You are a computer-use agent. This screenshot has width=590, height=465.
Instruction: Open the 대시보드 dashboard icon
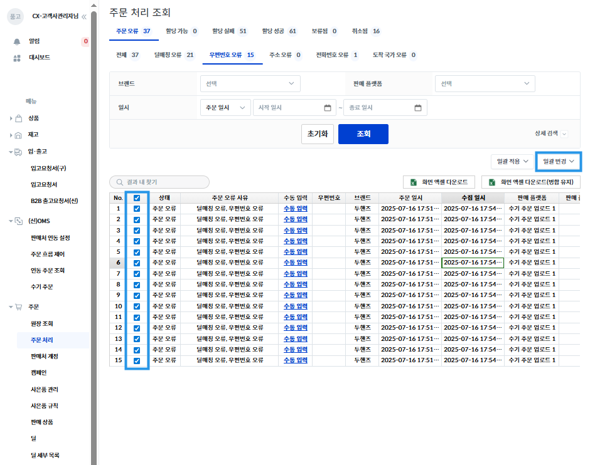(x=17, y=58)
